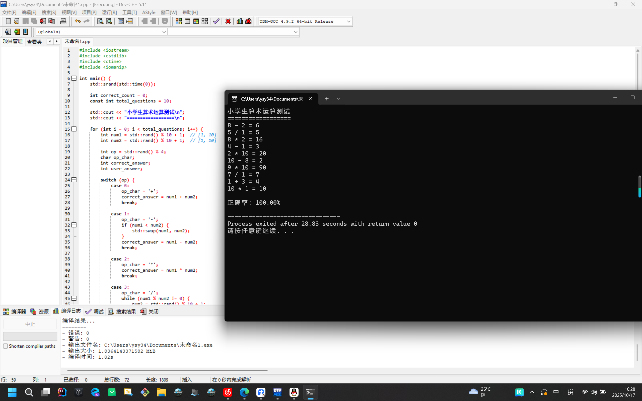642x401 pixels.
Task: Open the TDM-GCC compiler selection dropdown
Action: tap(348, 22)
